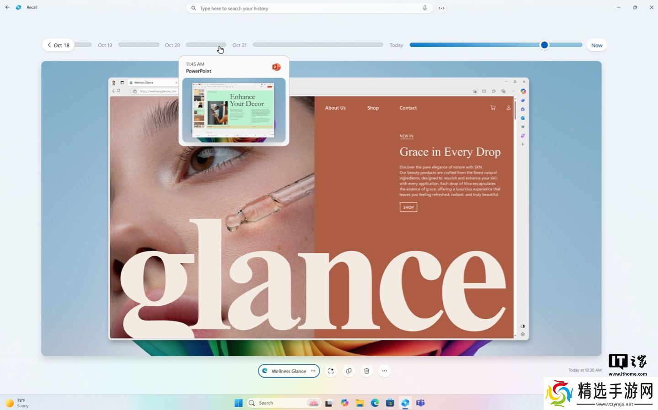
Task: Open the Wellness Glance pill's ellipsis menu
Action: (313, 371)
